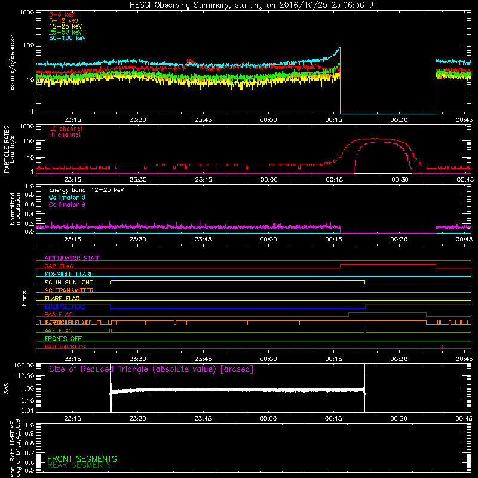This screenshot has height=478, width=478.
Task: Click the 'PARTICLE RATES' axis title
Action: (x=7, y=149)
